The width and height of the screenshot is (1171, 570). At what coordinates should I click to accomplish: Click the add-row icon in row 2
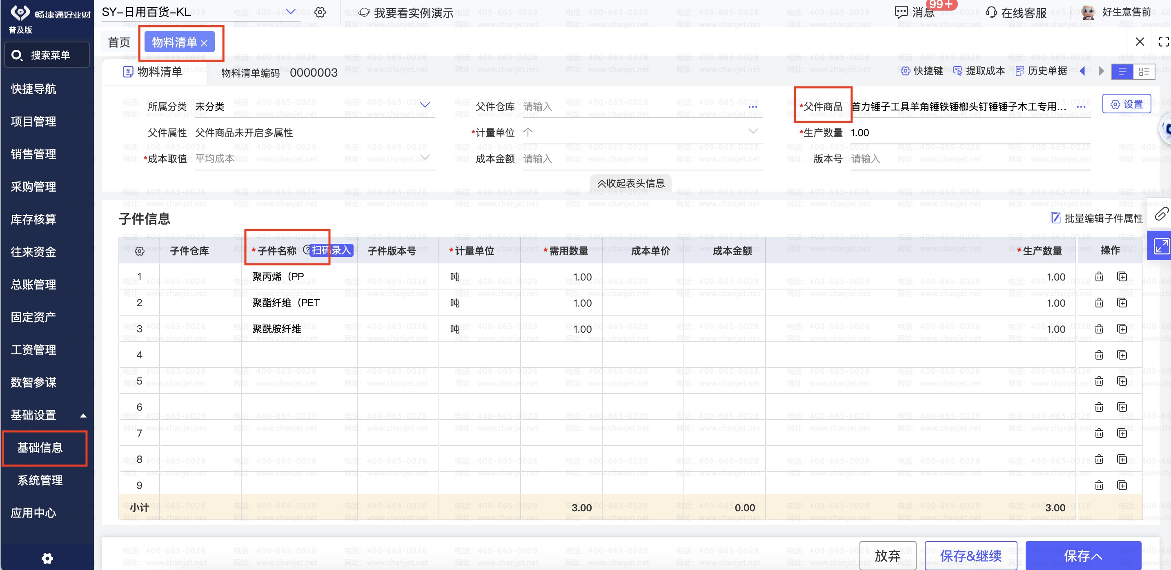1122,303
